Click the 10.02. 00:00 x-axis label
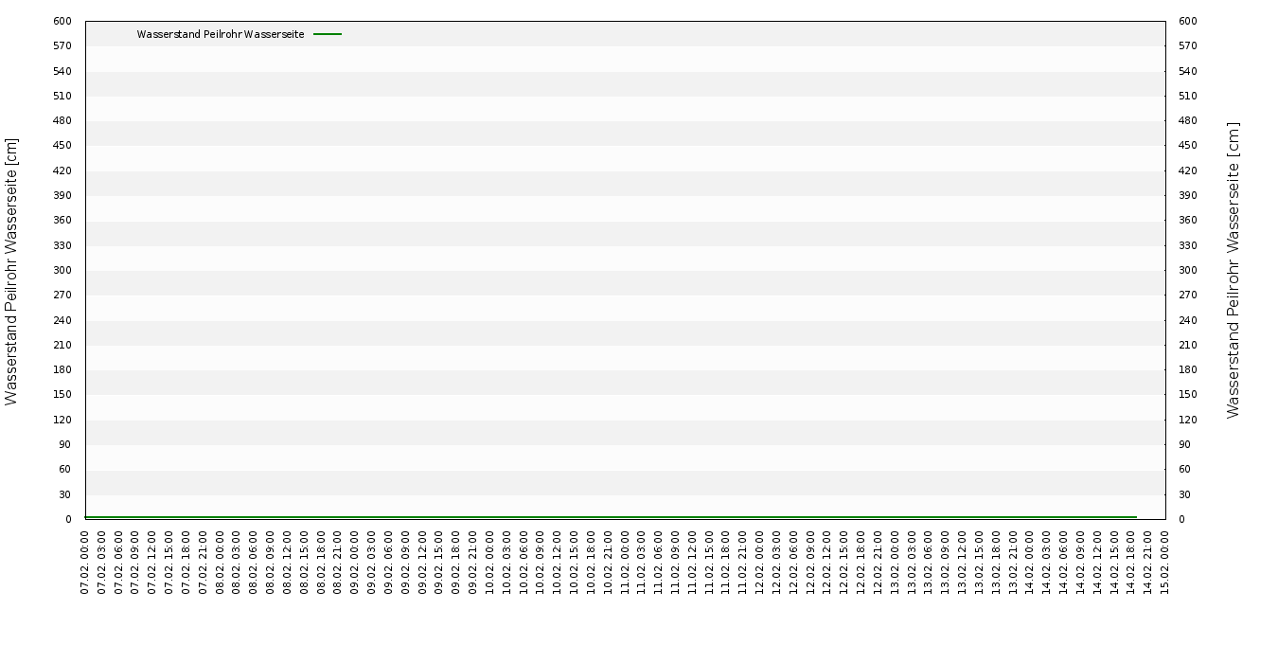The image size is (1278, 663). click(x=489, y=563)
